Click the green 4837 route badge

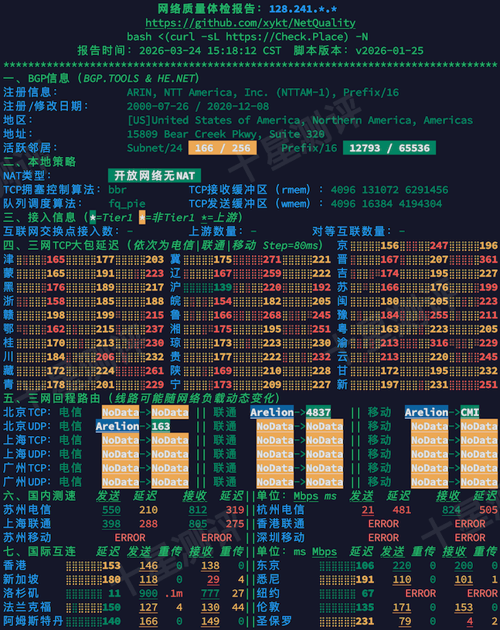pos(318,412)
